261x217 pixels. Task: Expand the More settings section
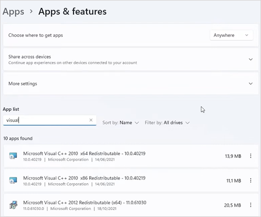click(251, 83)
